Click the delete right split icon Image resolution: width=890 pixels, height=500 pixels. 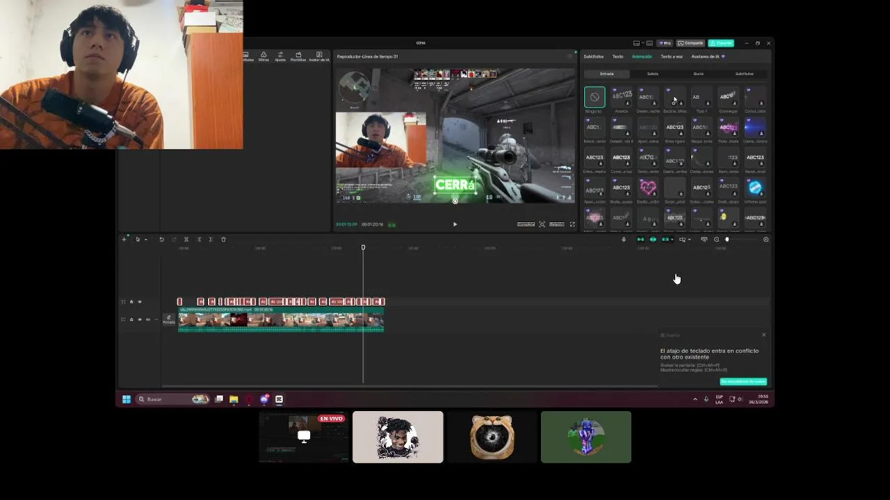coord(211,240)
